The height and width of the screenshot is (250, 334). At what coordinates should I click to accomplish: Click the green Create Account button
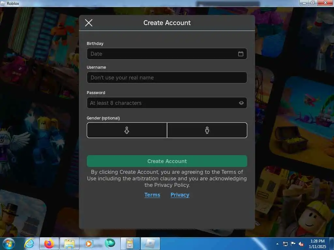coord(167,161)
